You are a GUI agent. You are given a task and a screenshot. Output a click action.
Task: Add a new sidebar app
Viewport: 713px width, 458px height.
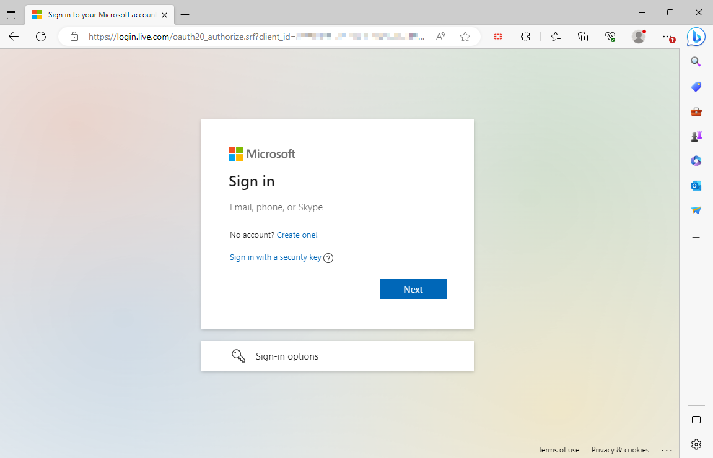[696, 237]
